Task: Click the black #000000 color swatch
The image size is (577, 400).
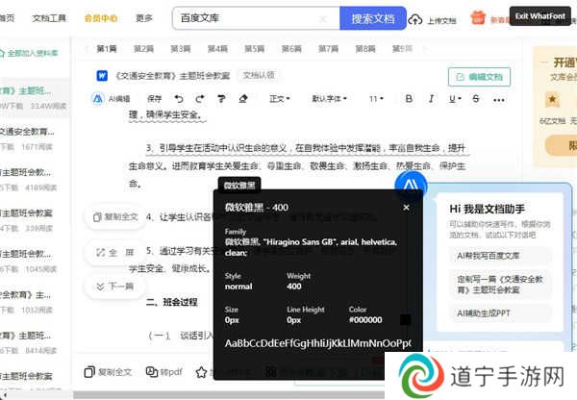Action: click(405, 319)
